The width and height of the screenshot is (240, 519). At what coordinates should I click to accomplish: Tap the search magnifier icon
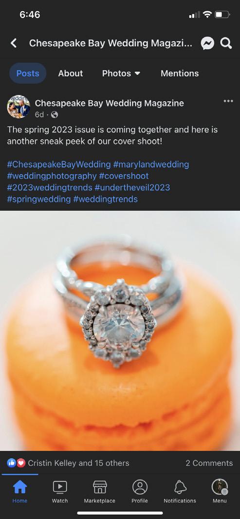[226, 43]
